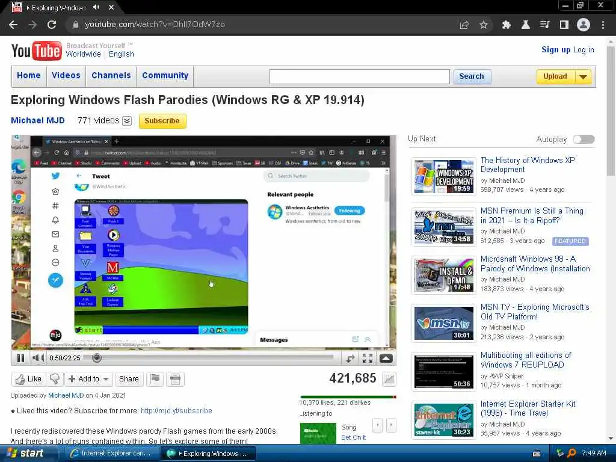Open History of Windows XP Development thumbnail
Screen dimensions: 616x462
tap(444, 176)
